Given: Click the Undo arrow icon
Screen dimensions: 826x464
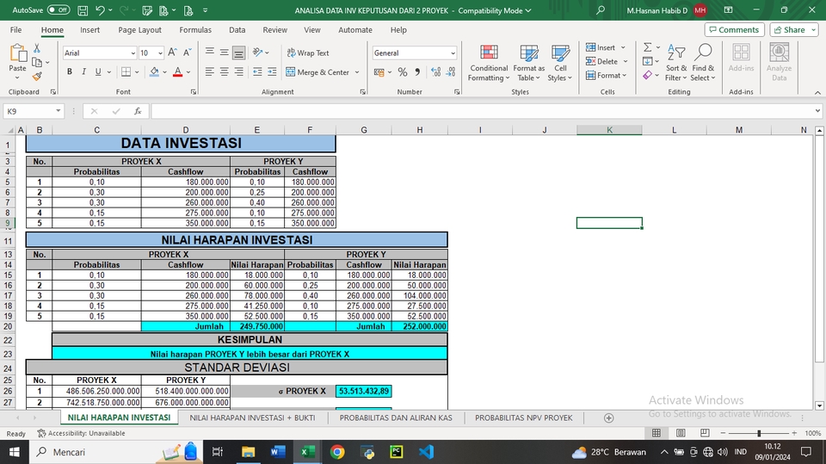Looking at the screenshot, I should point(100,10).
